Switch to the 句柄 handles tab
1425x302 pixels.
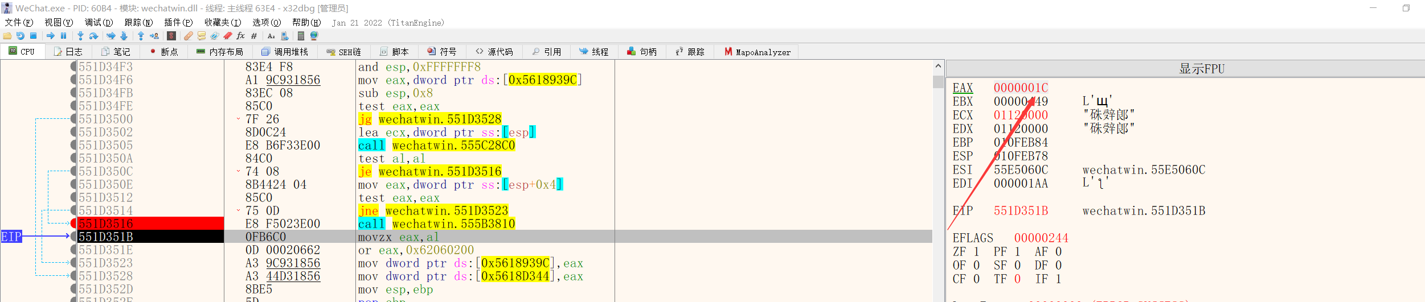642,52
